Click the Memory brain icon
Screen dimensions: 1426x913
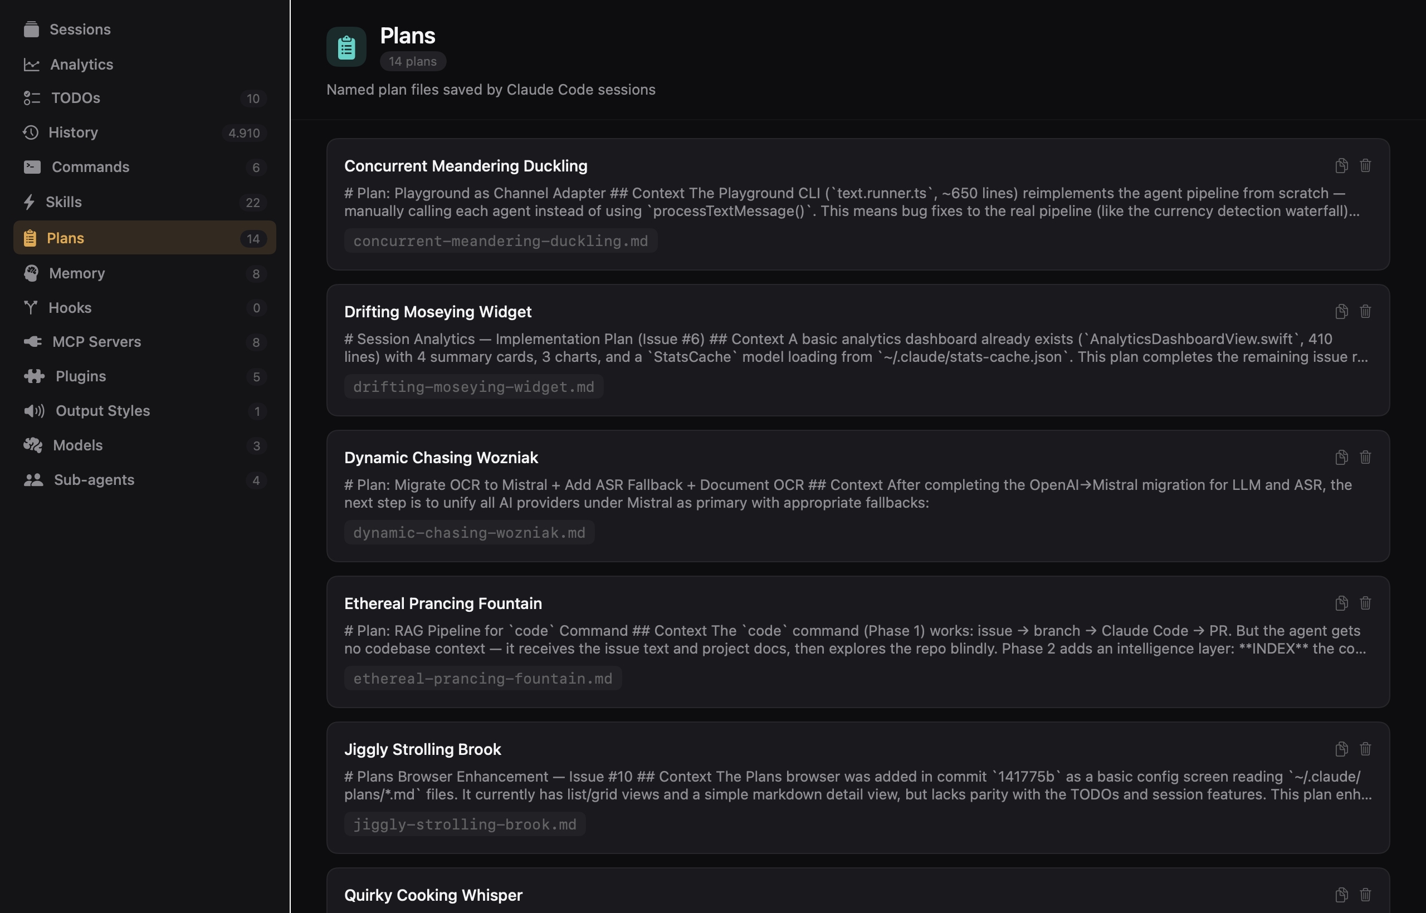[x=32, y=273]
